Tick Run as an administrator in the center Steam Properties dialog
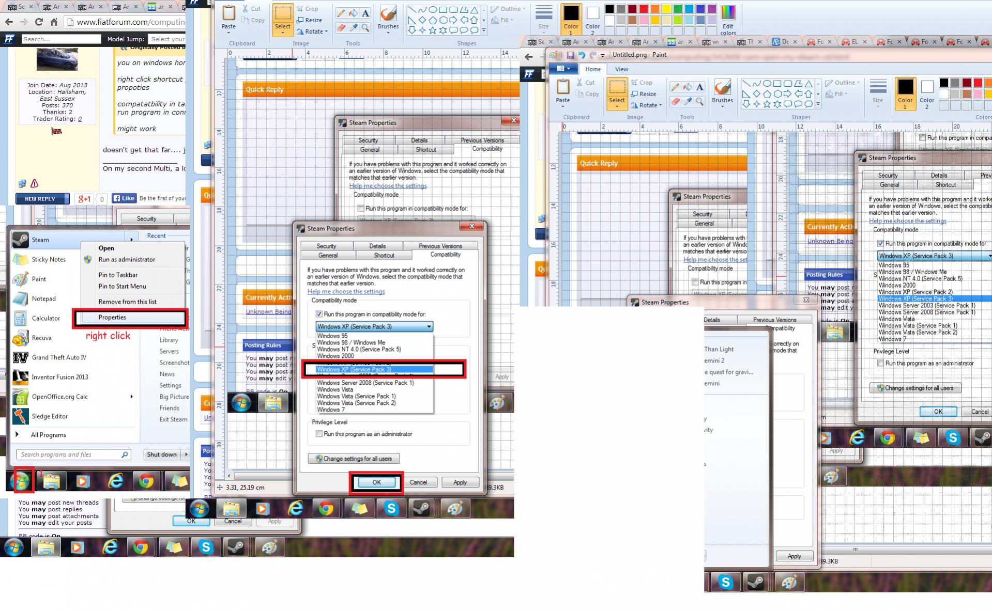Screen dimensions: 992x613 coord(319,434)
